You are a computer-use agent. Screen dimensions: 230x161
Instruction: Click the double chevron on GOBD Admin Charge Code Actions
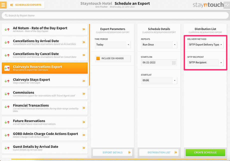click(84, 135)
